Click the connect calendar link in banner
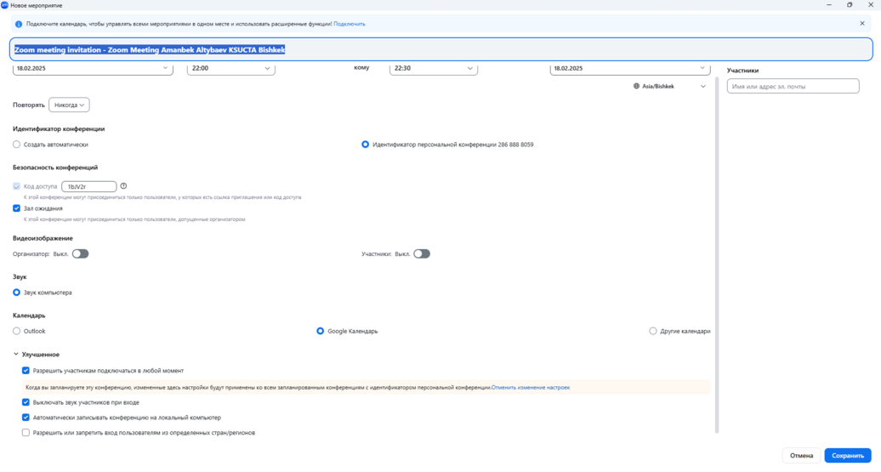Image resolution: width=881 pixels, height=472 pixels. (x=350, y=24)
